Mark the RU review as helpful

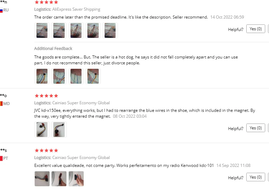(256, 29)
